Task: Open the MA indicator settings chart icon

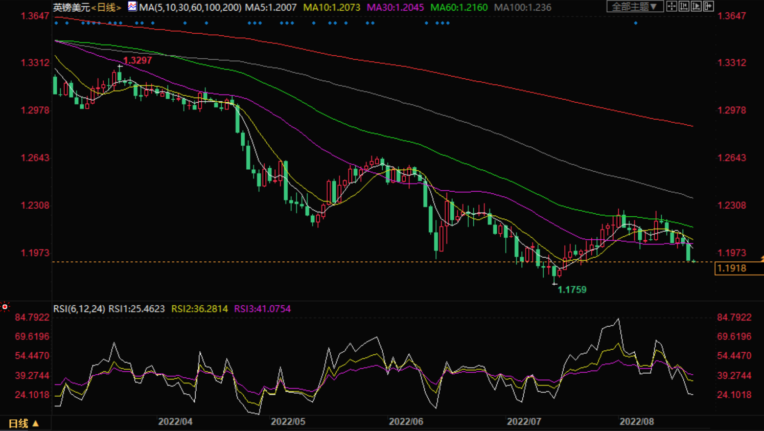Action: (132, 7)
